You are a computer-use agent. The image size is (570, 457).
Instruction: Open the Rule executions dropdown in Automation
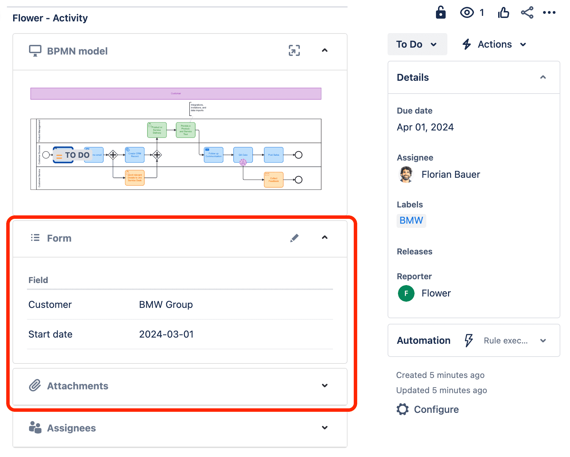[543, 340]
